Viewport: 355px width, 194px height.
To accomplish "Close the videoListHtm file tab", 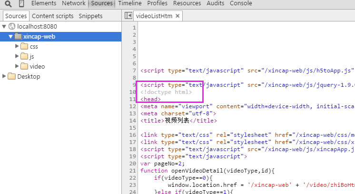I will pos(177,16).
